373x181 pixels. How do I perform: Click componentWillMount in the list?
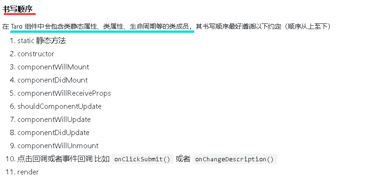point(53,67)
